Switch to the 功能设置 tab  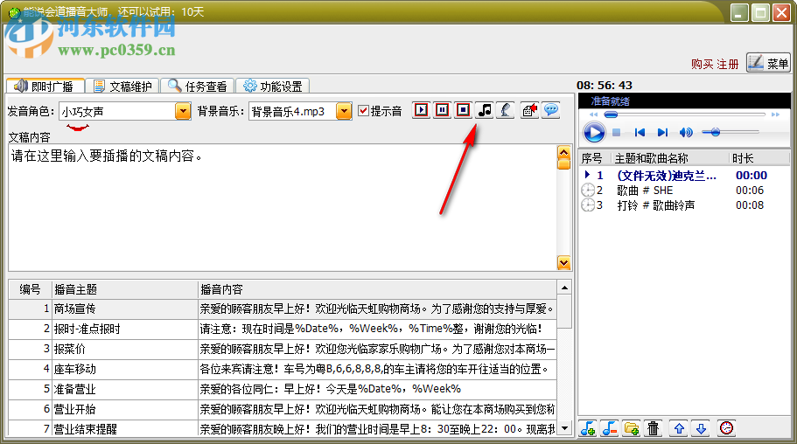(272, 86)
